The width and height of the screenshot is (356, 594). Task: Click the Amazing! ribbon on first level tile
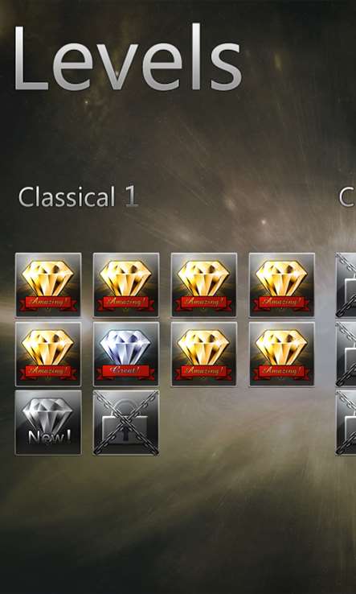tap(48, 303)
